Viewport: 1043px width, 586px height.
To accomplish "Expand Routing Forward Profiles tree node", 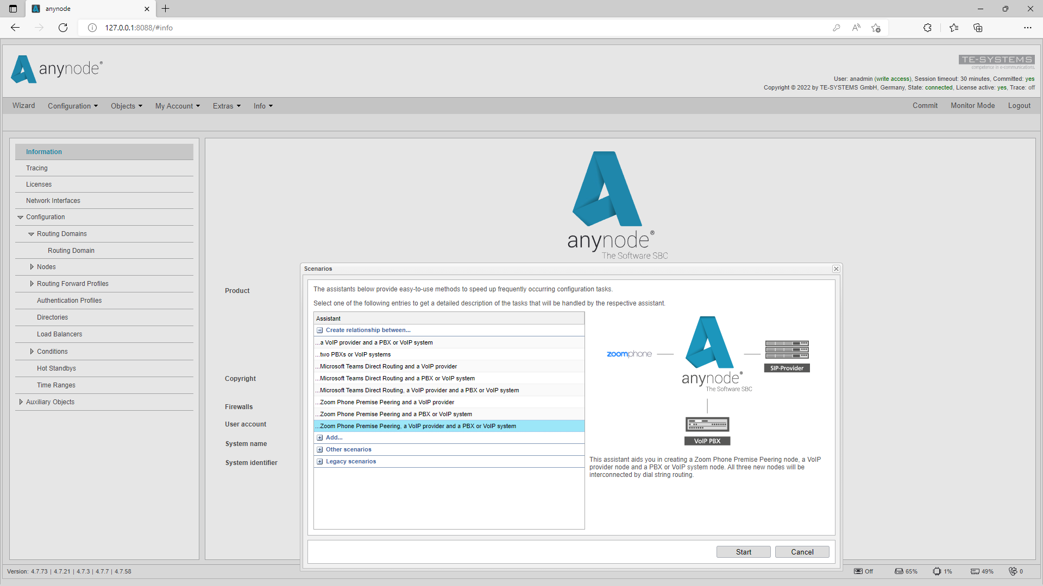I will 32,284.
